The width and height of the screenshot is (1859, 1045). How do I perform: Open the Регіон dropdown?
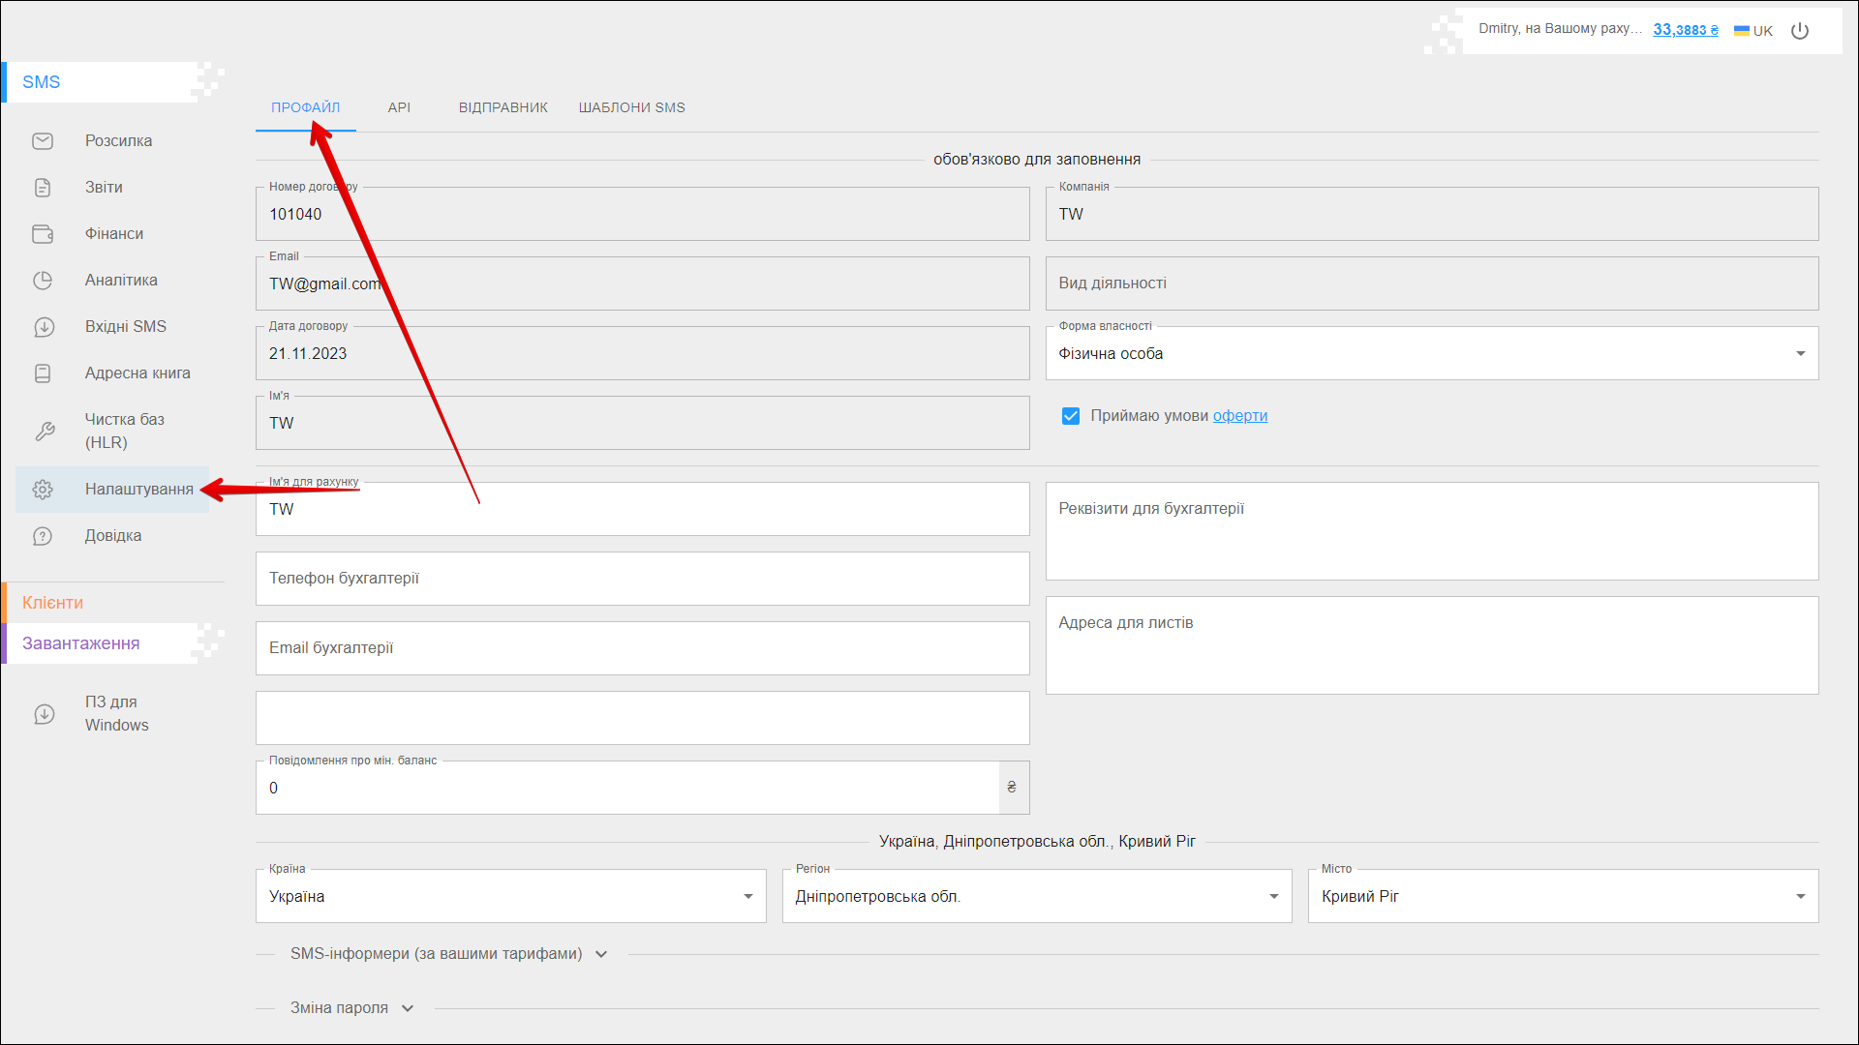(1036, 897)
